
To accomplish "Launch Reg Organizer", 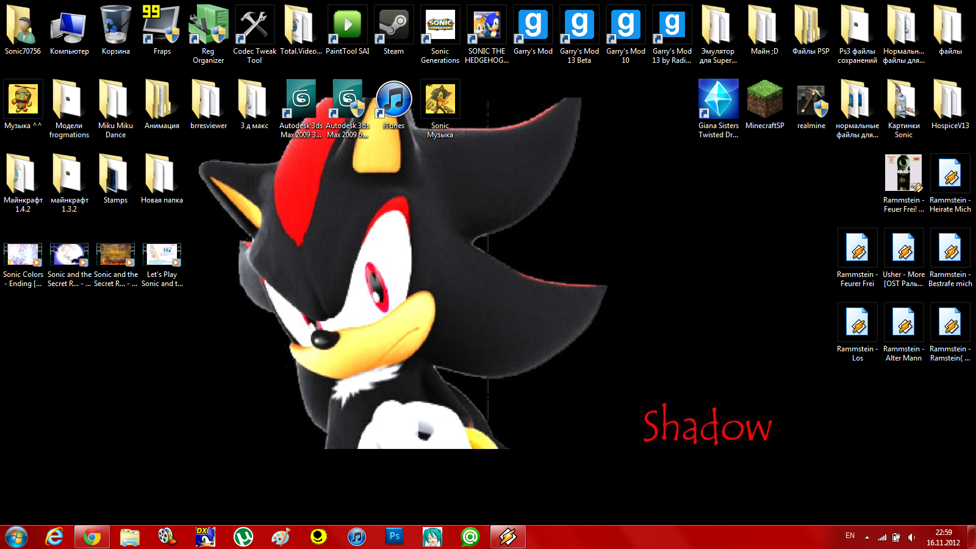I will (208, 34).
